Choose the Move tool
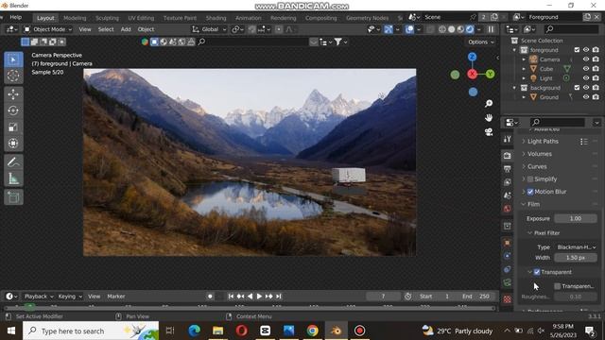The image size is (605, 340). 13,94
